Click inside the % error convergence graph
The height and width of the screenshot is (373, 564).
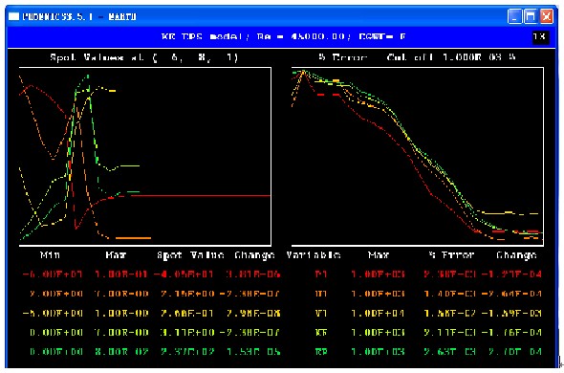(x=417, y=157)
